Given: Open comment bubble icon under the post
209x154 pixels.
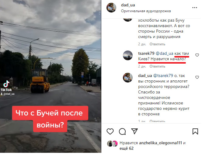Looking at the screenshot, I should 122,131.
